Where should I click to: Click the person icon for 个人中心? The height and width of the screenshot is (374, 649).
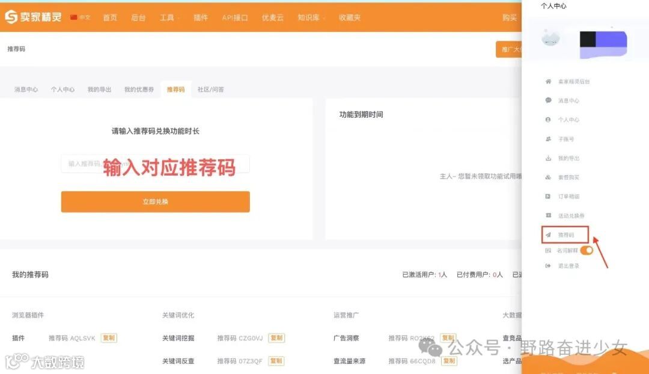pyautogui.click(x=548, y=120)
